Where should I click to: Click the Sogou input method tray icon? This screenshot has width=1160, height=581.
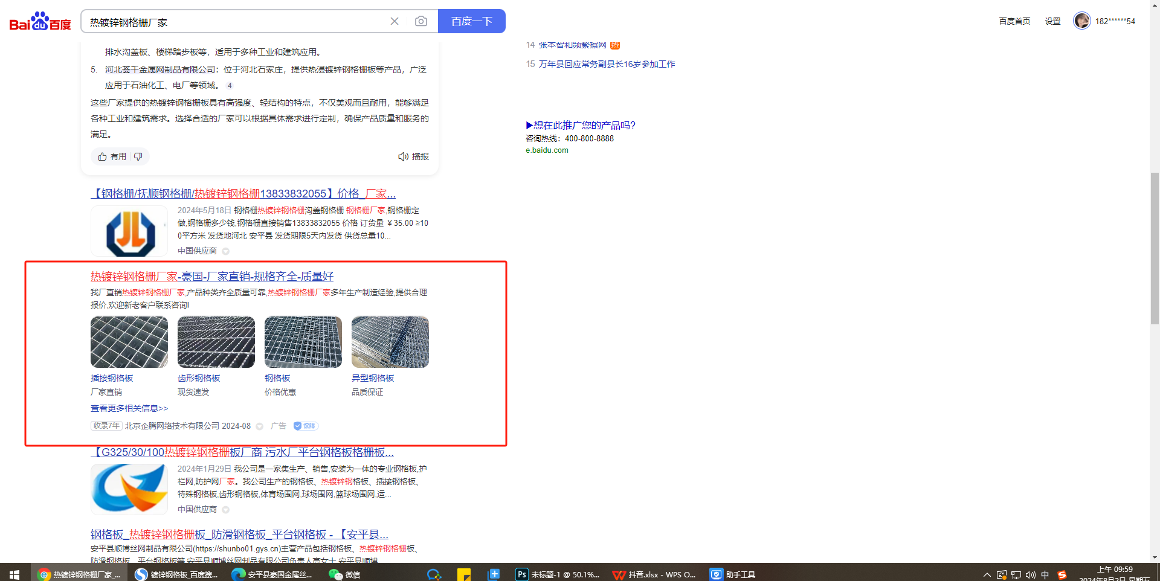coord(1062,575)
